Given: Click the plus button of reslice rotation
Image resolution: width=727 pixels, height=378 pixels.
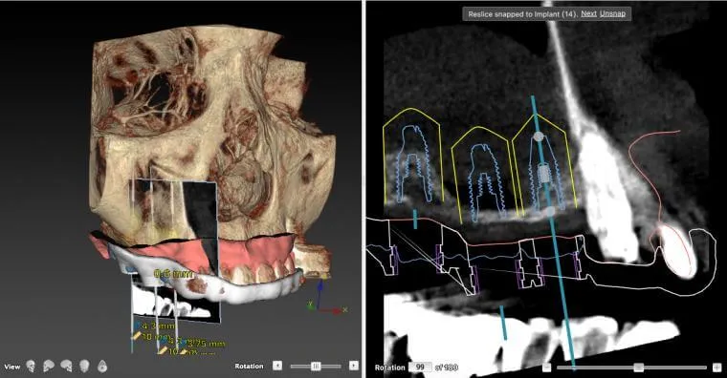Looking at the screenshot, I should coord(717,367).
